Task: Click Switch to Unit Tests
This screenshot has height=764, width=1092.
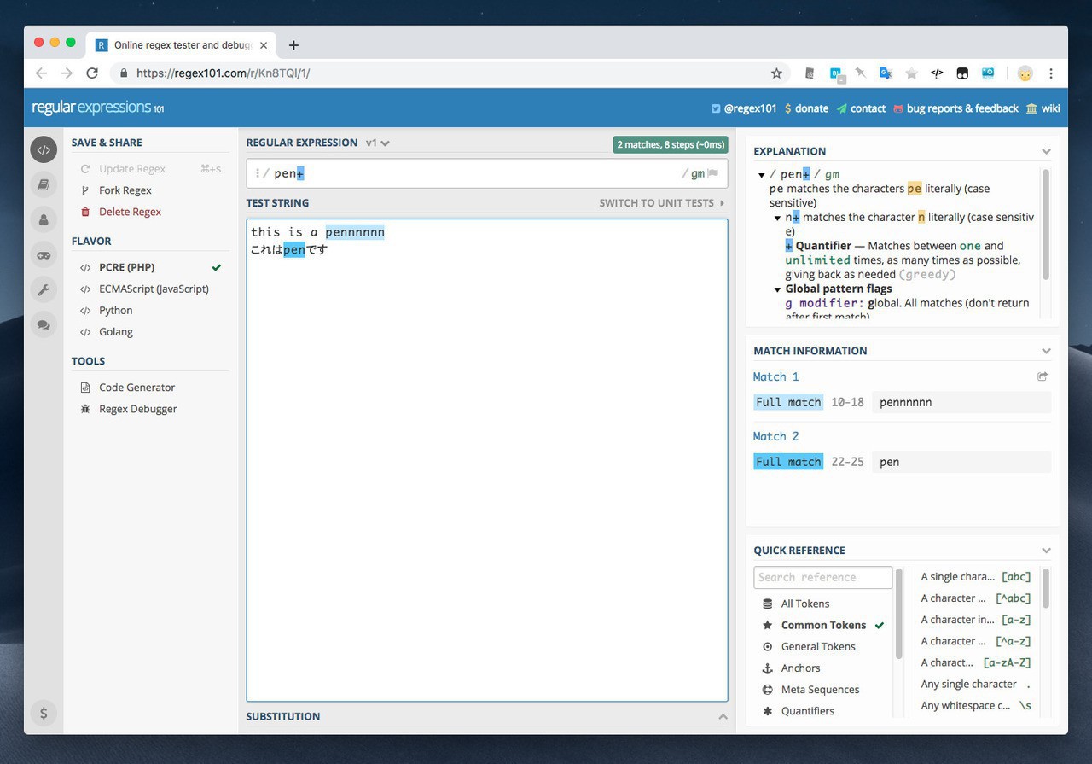Action: point(661,202)
